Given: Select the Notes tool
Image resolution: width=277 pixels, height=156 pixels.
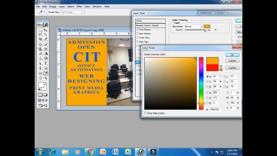Looking at the screenshot, I should click(x=40, y=73).
